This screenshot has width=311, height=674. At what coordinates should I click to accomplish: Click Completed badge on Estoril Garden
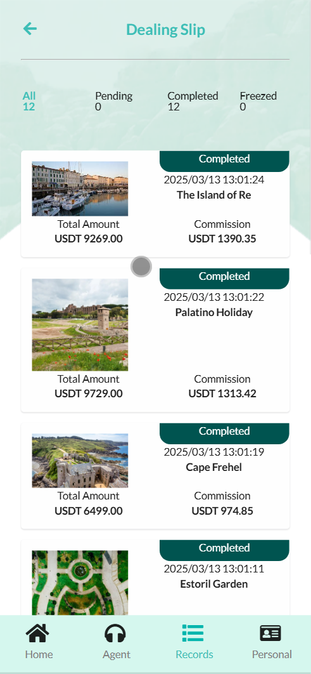pyautogui.click(x=224, y=550)
